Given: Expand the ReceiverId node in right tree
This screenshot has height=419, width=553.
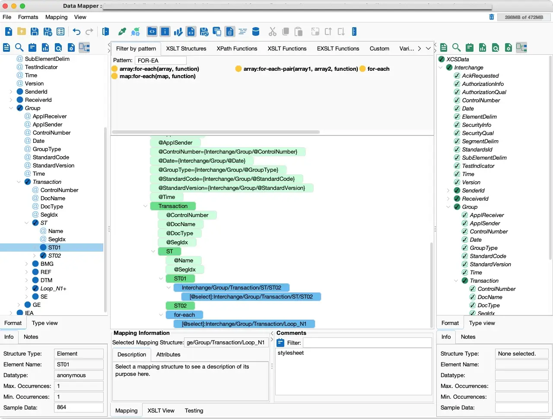Looking at the screenshot, I should [x=448, y=198].
